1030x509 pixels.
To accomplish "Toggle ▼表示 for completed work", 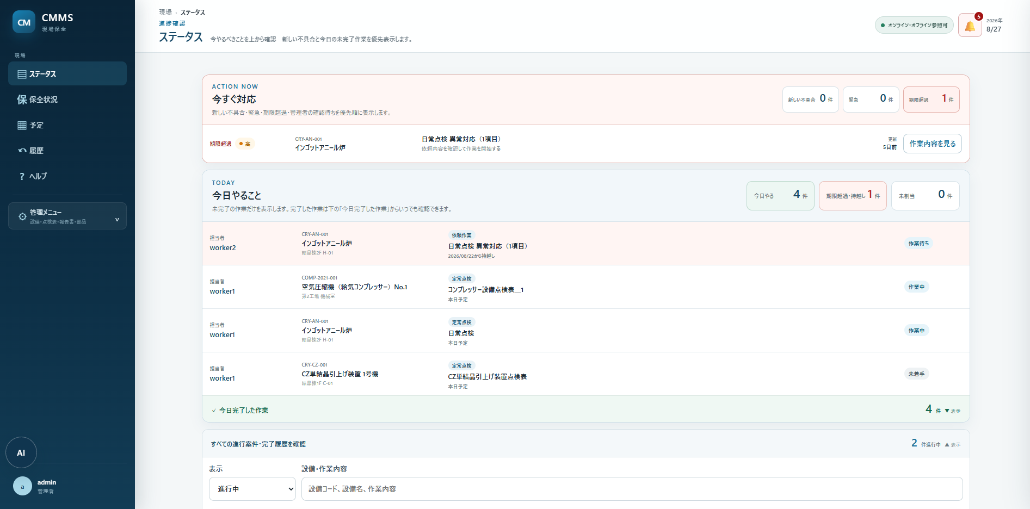I will pyautogui.click(x=953, y=411).
